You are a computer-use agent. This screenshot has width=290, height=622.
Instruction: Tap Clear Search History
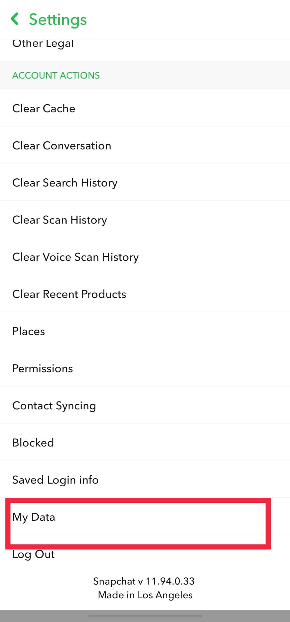click(65, 183)
